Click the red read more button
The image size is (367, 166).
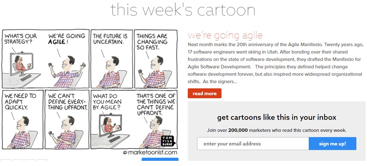pyautogui.click(x=204, y=94)
